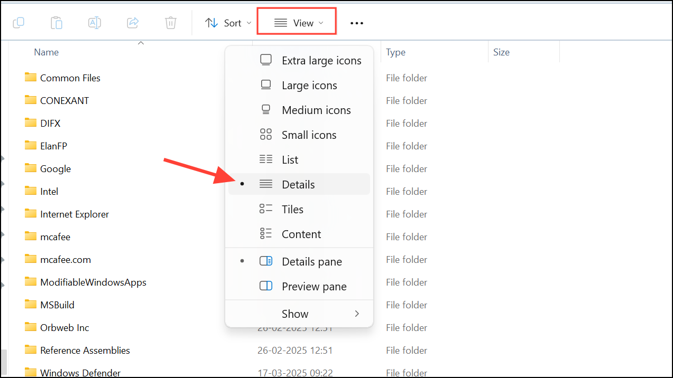Screen dimensions: 673x378
Task: Open the Windows Defender folder
Action: point(80,372)
